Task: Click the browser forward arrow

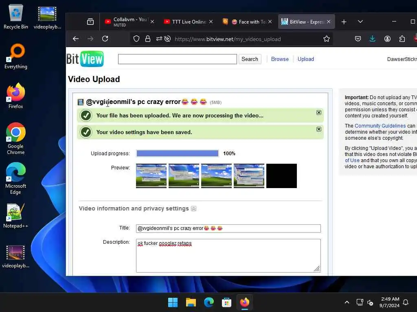Action: pyautogui.click(x=90, y=39)
